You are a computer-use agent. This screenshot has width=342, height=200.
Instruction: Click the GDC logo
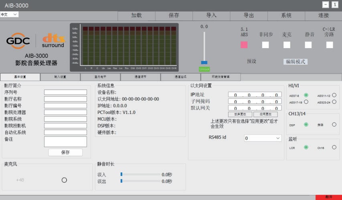[x=18, y=40]
